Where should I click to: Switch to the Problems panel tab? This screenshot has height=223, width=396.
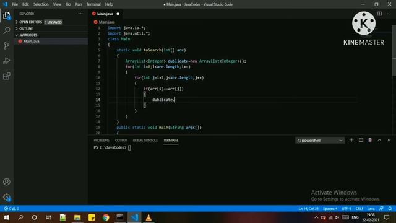tap(101, 141)
